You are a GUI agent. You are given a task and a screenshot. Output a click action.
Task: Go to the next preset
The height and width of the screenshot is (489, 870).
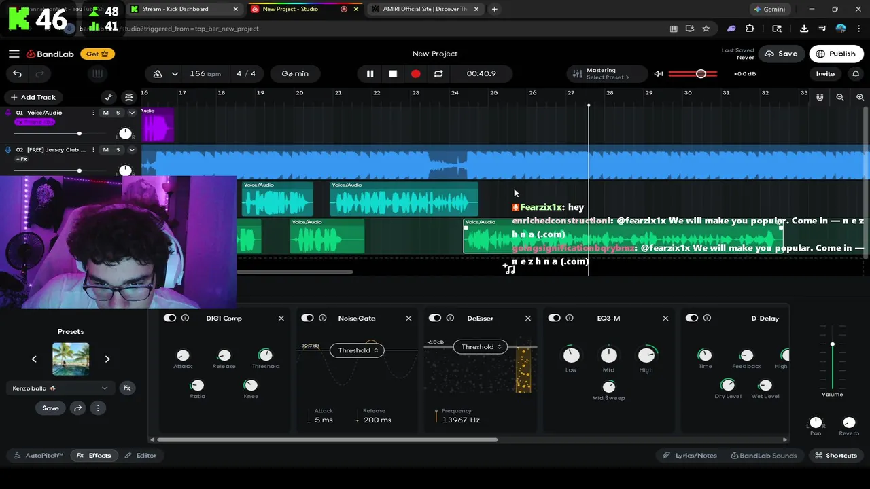(107, 359)
